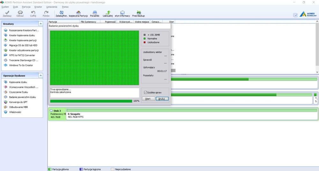Click the 100% surface test progress bar
The width and height of the screenshot is (319, 171).
coord(91,101)
